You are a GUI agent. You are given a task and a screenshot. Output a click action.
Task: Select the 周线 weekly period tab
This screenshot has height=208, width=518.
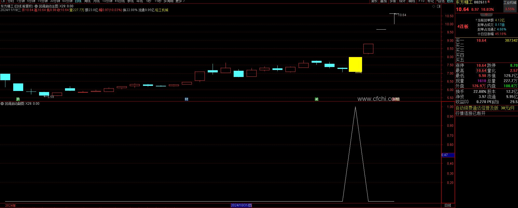click(87, 1)
